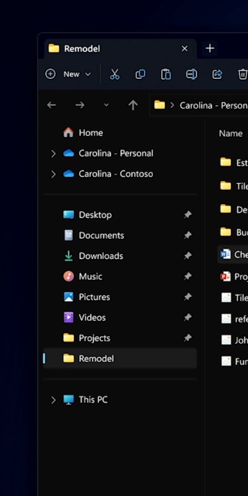Select the folder starting with Tile
248x496 pixels.
233,186
